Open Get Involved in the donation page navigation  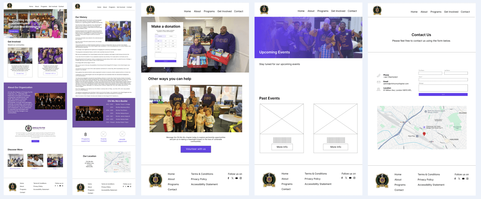pyautogui.click(x=224, y=11)
